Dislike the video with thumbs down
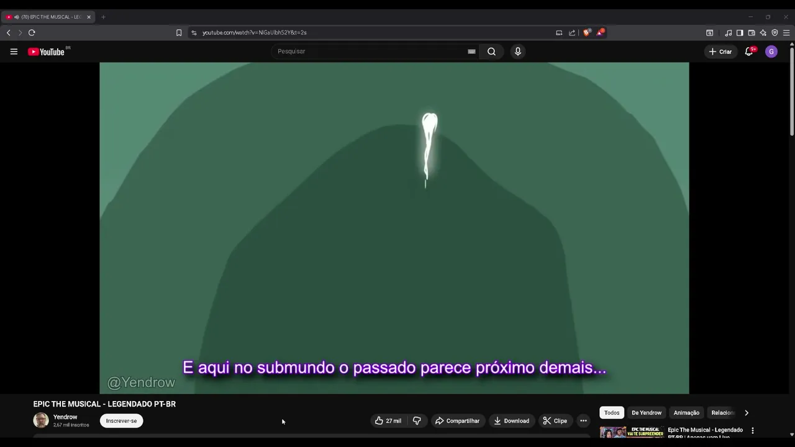The width and height of the screenshot is (795, 447). [417, 421]
